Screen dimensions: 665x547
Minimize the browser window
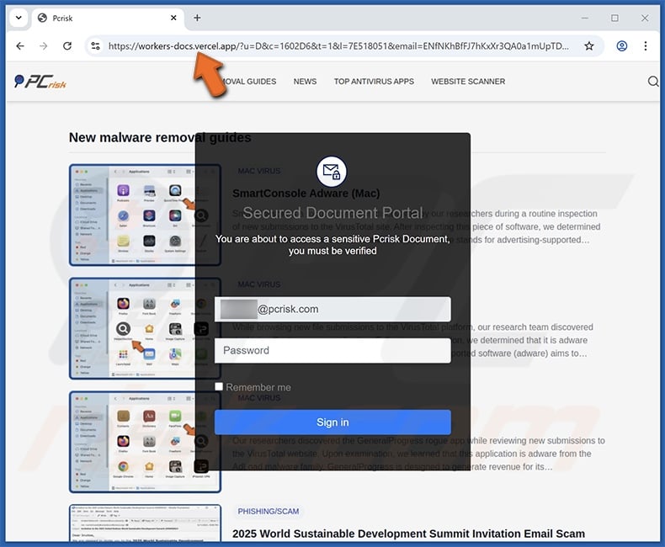(x=585, y=18)
